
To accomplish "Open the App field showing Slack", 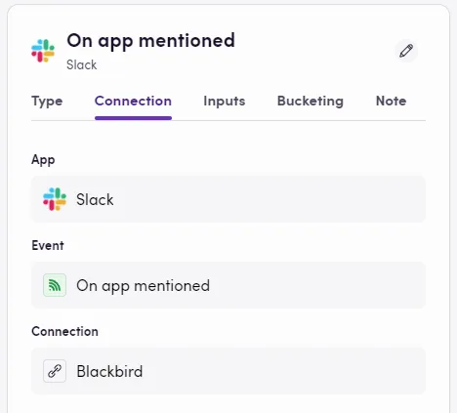I will click(x=228, y=199).
